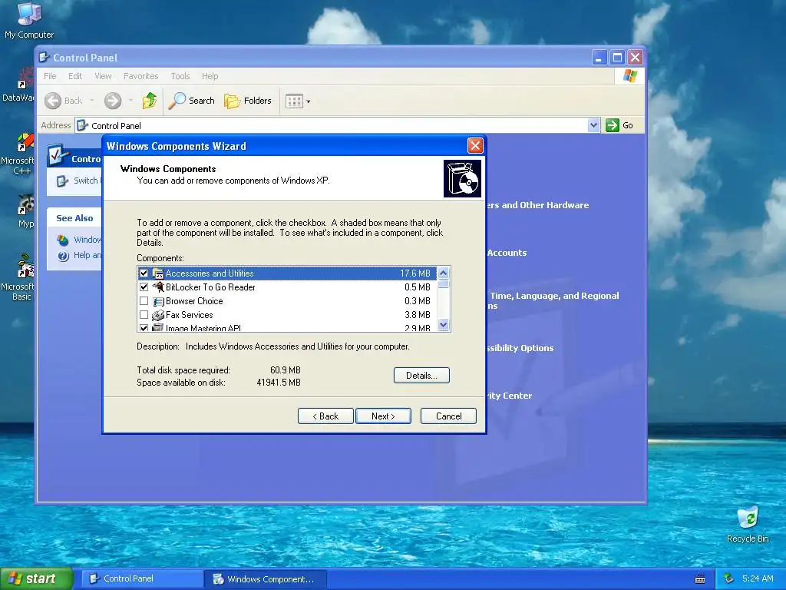Open the Help menu in Control Panel
Image resolution: width=786 pixels, height=590 pixels.
tap(210, 76)
